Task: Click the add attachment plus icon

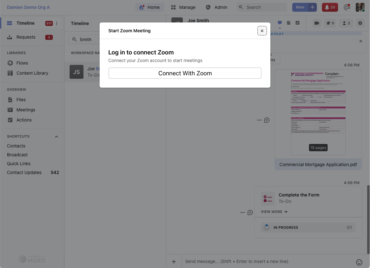Action: [174, 262]
